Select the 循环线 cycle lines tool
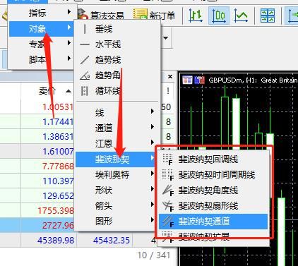The image size is (298, 266). (x=118, y=90)
